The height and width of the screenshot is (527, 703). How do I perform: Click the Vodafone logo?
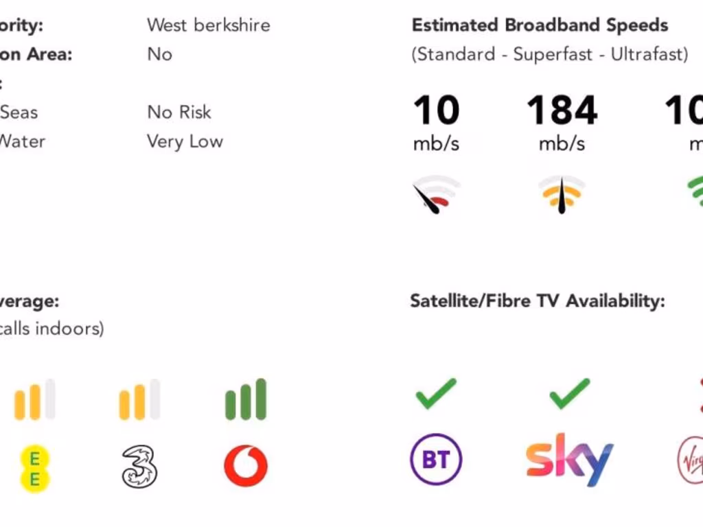[246, 467]
